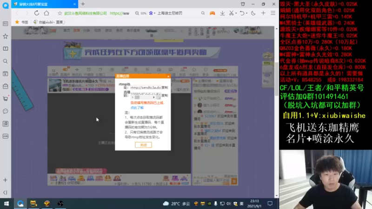Click the plus add-extension toolbar icon
This screenshot has height=209, width=372.
(263, 13)
